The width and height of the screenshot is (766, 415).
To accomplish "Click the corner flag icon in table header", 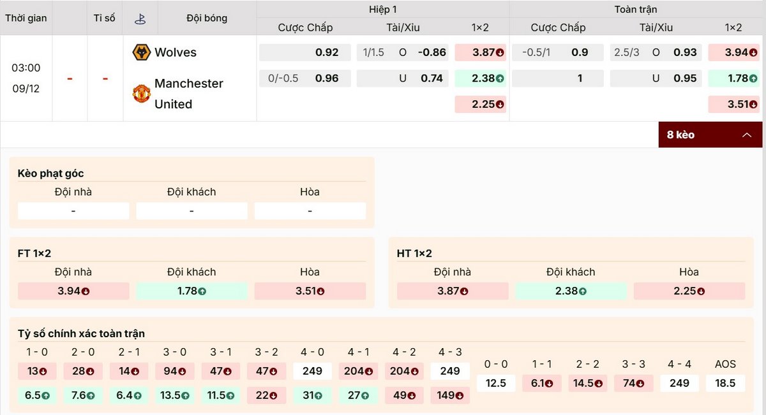I will pos(140,18).
